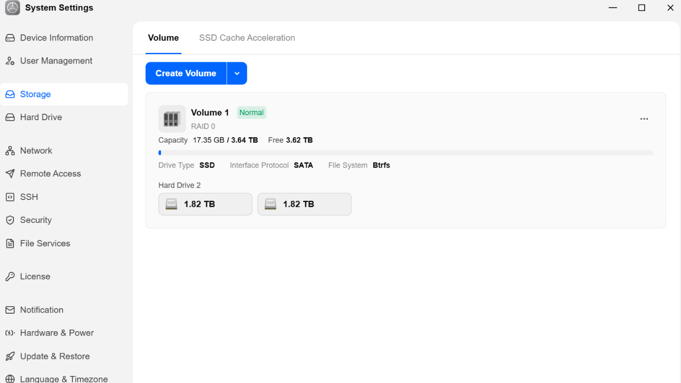The width and height of the screenshot is (681, 383).
Task: Open Hardware & Power settings
Action: pos(64,333)
